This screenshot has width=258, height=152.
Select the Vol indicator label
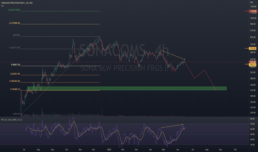[x=2, y=6]
